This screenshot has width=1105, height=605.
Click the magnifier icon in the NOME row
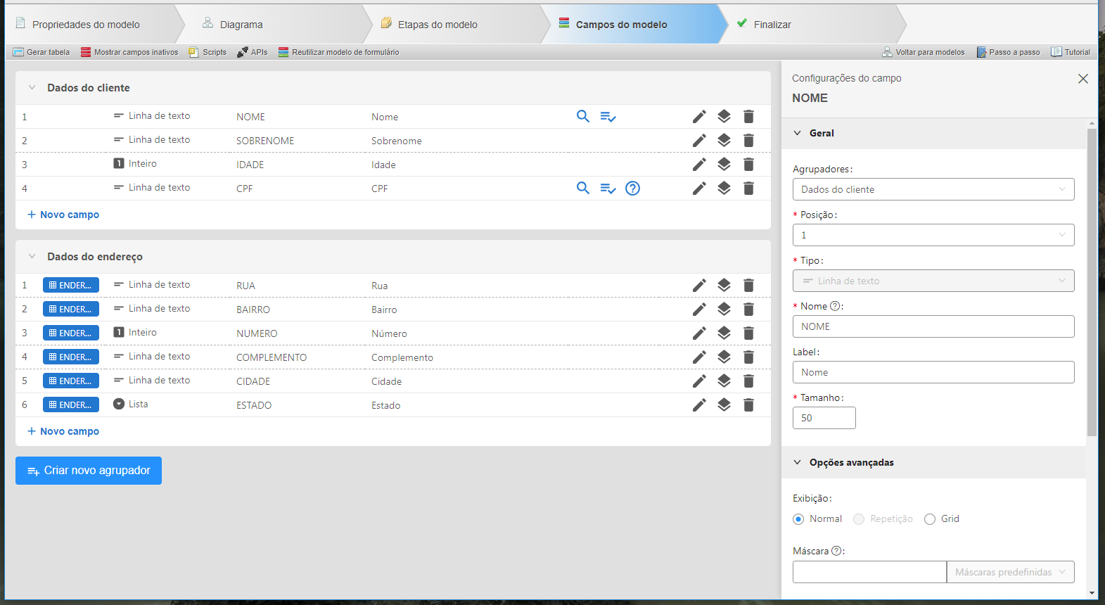click(583, 116)
